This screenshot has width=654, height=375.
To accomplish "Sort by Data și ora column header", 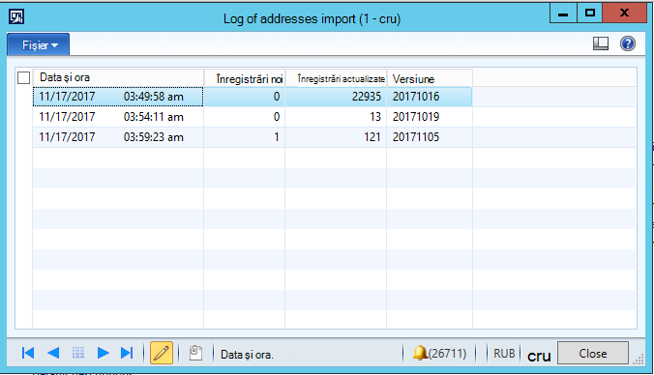I will pyautogui.click(x=118, y=77).
